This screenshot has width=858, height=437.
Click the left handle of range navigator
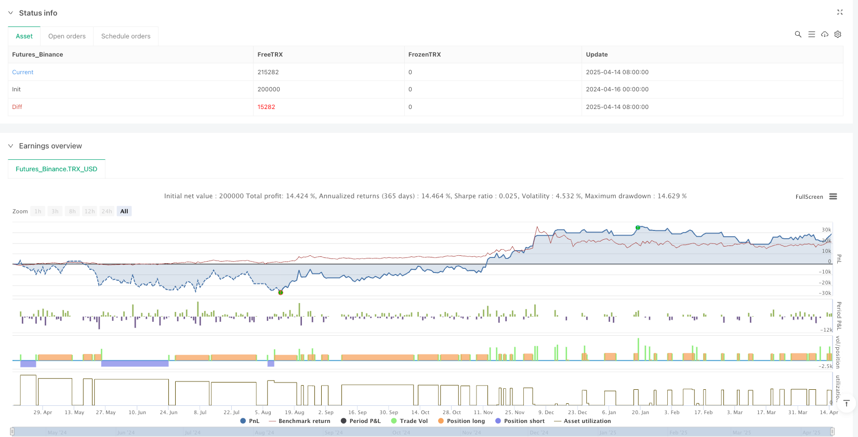point(12,431)
